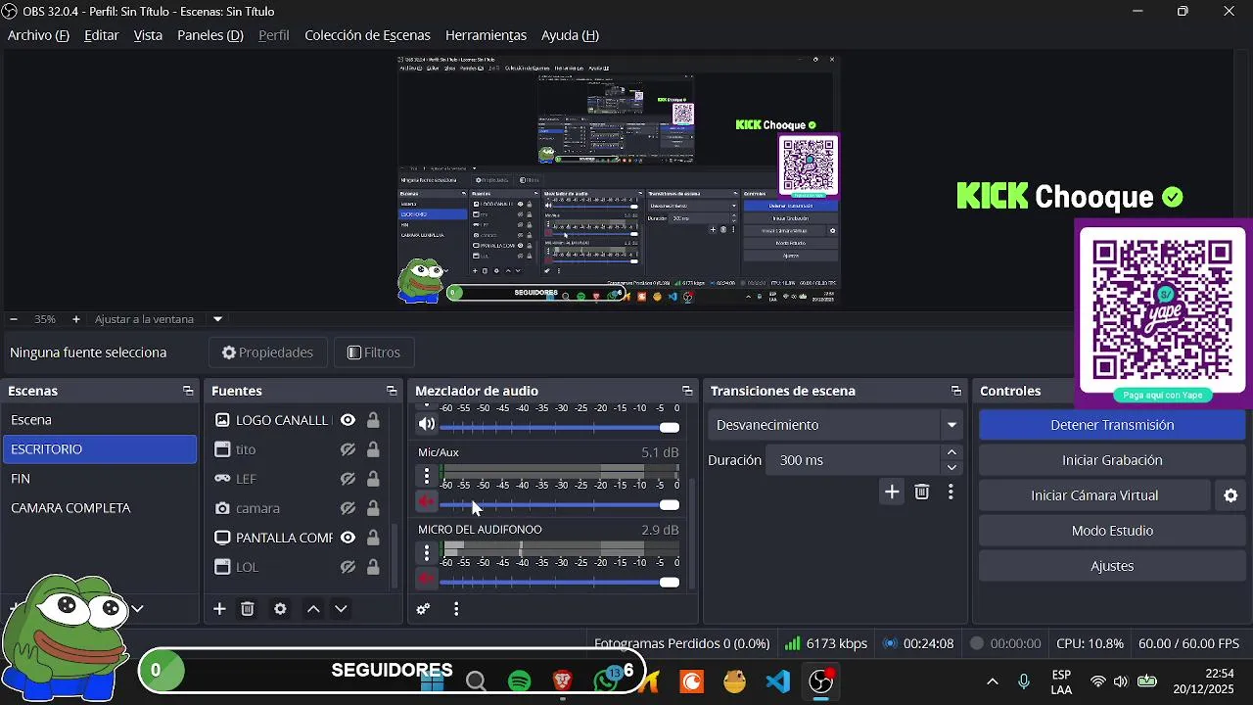
Task: Open Visual Studio Code from the taskbar
Action: tap(778, 681)
